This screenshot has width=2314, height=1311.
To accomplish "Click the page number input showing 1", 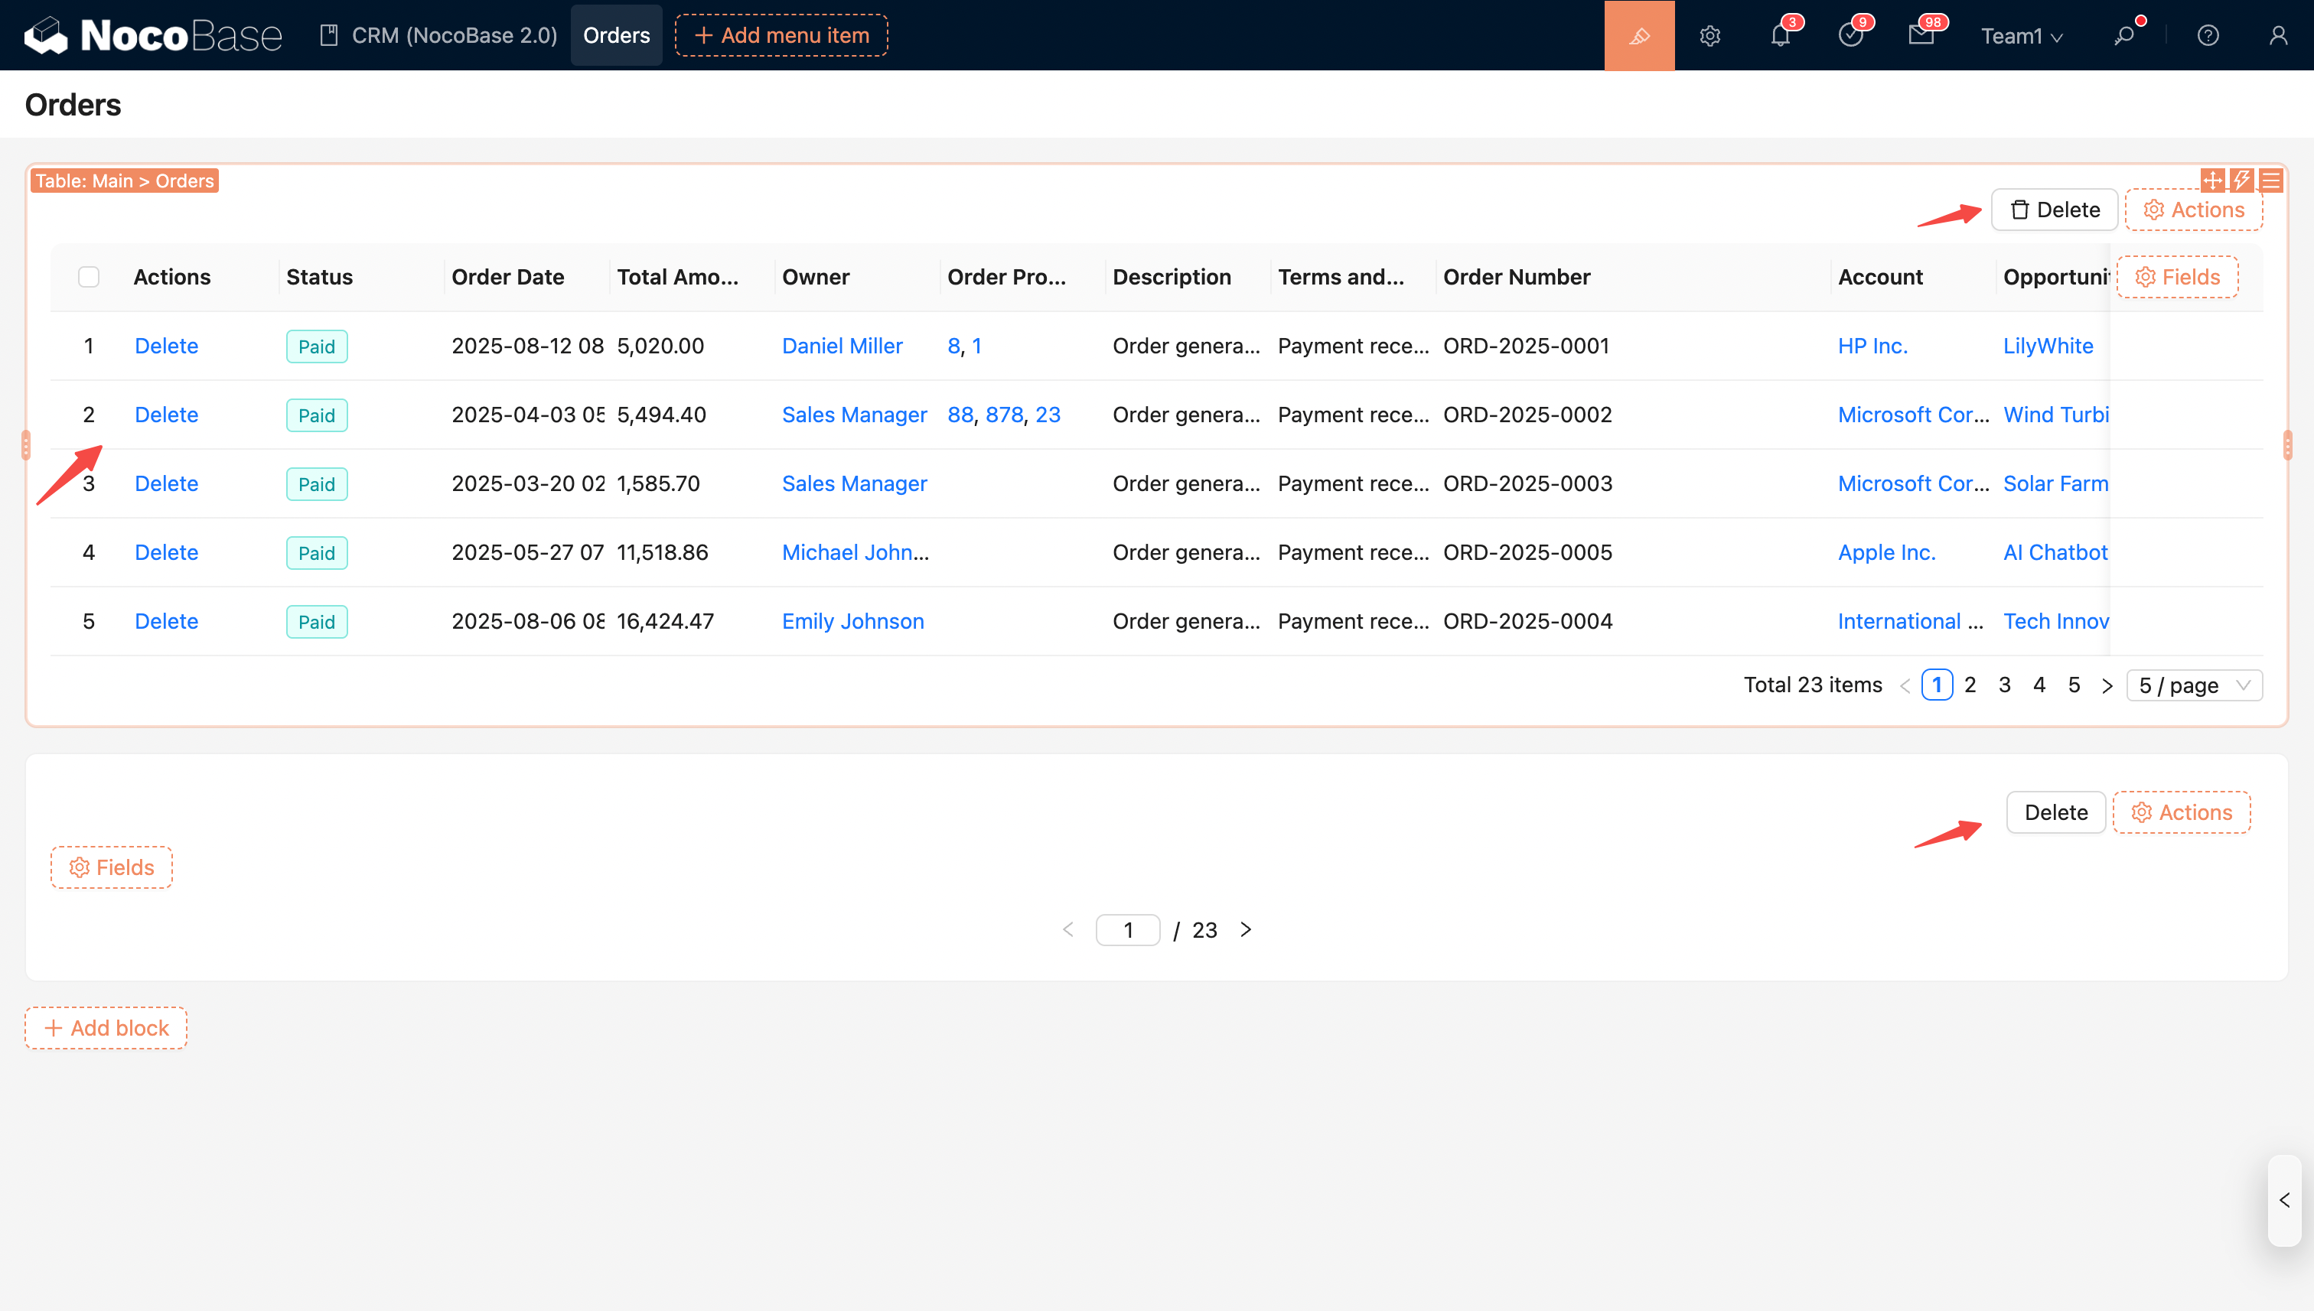I will (x=1127, y=930).
